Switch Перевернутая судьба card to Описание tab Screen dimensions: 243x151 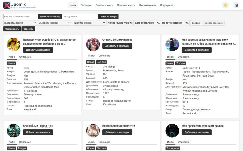pos(25,57)
